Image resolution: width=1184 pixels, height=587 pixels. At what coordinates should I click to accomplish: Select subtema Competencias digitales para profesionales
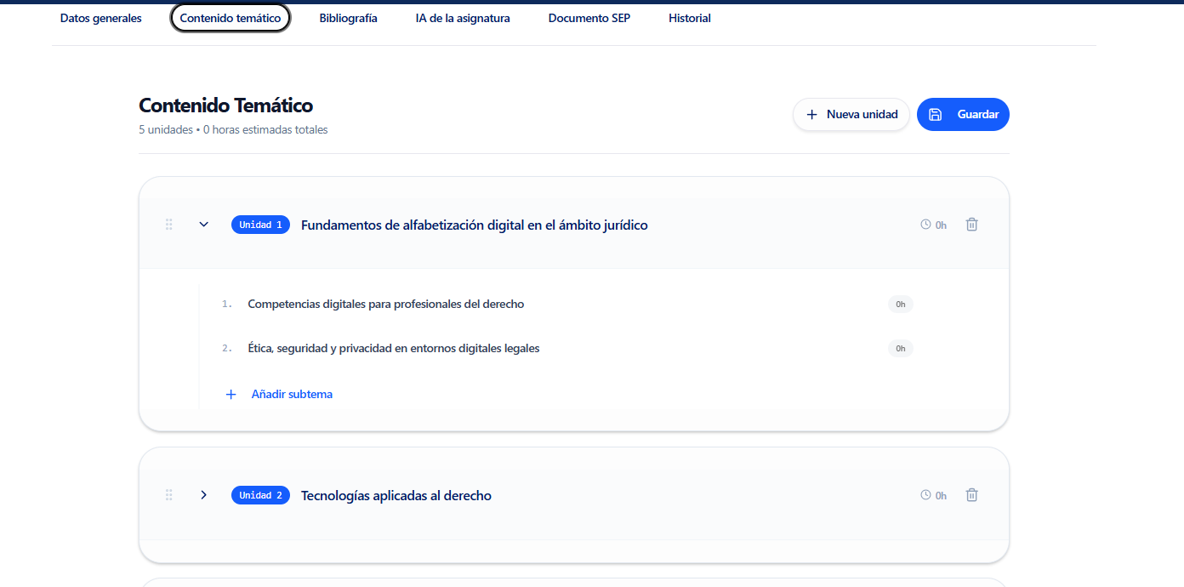[x=385, y=305]
